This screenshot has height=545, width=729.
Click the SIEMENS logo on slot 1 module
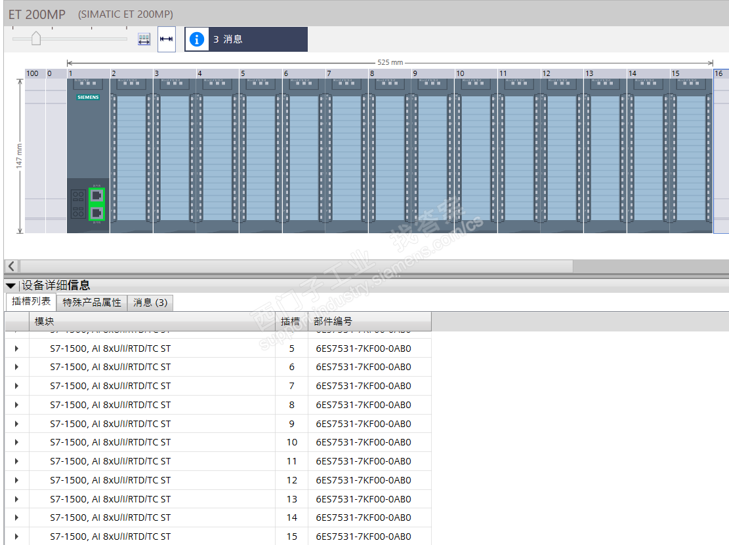[89, 98]
